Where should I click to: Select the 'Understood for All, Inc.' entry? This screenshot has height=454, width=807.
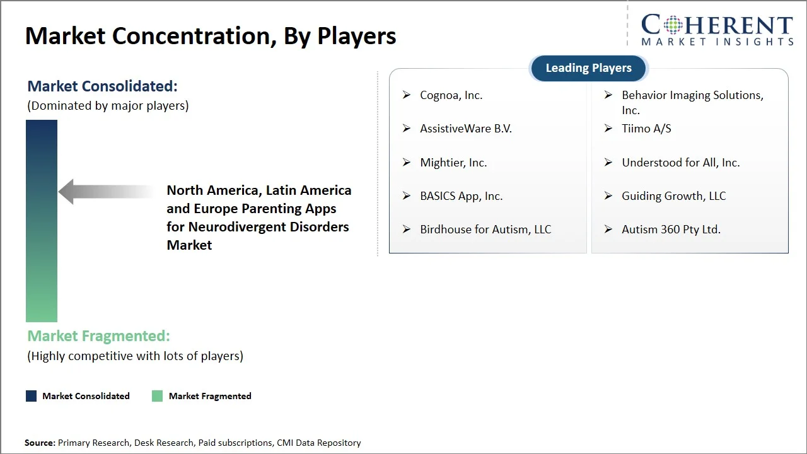[x=681, y=163]
